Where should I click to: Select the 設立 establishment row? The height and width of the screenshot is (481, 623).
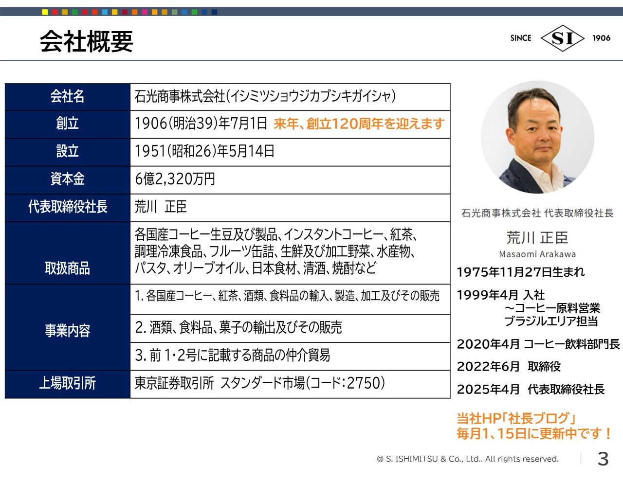coord(68,152)
